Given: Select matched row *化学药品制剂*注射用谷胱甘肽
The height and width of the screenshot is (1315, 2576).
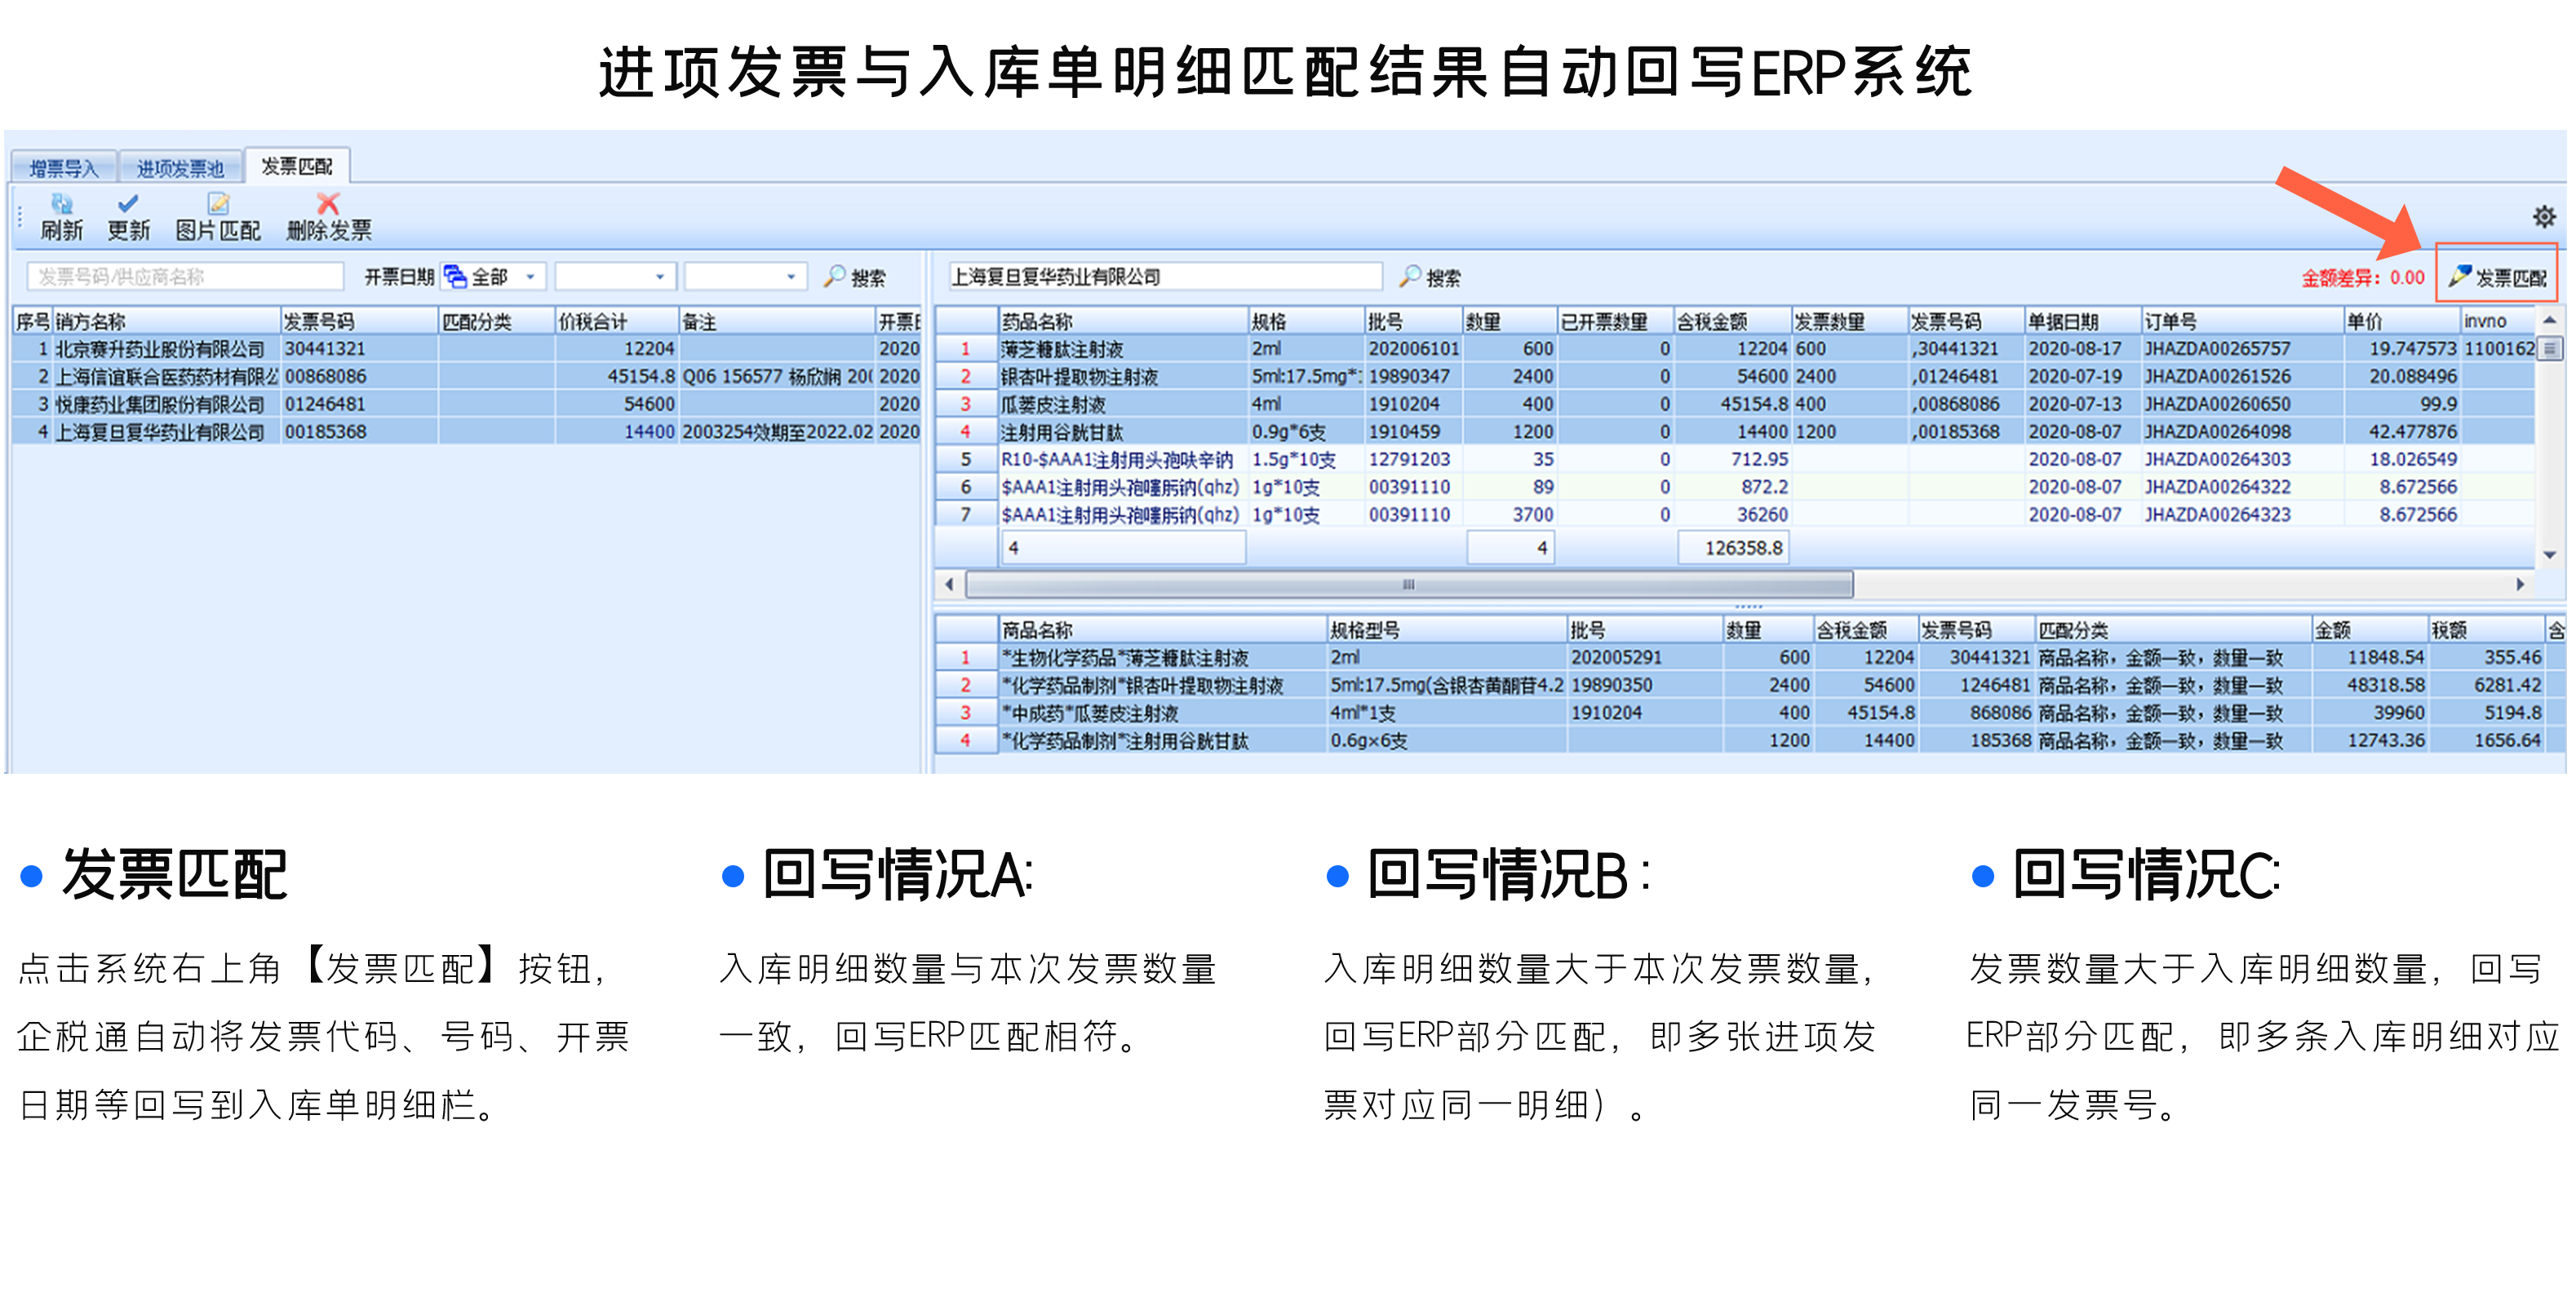Looking at the screenshot, I should (1750, 741).
